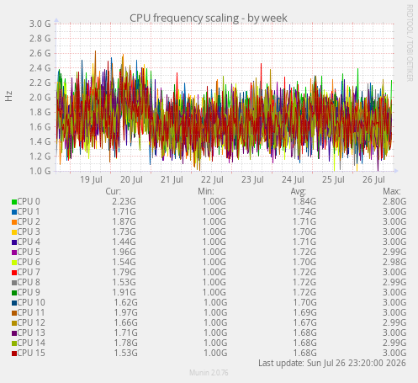Click the 'Cur:' column header
418x383 pixels.
coord(114,191)
